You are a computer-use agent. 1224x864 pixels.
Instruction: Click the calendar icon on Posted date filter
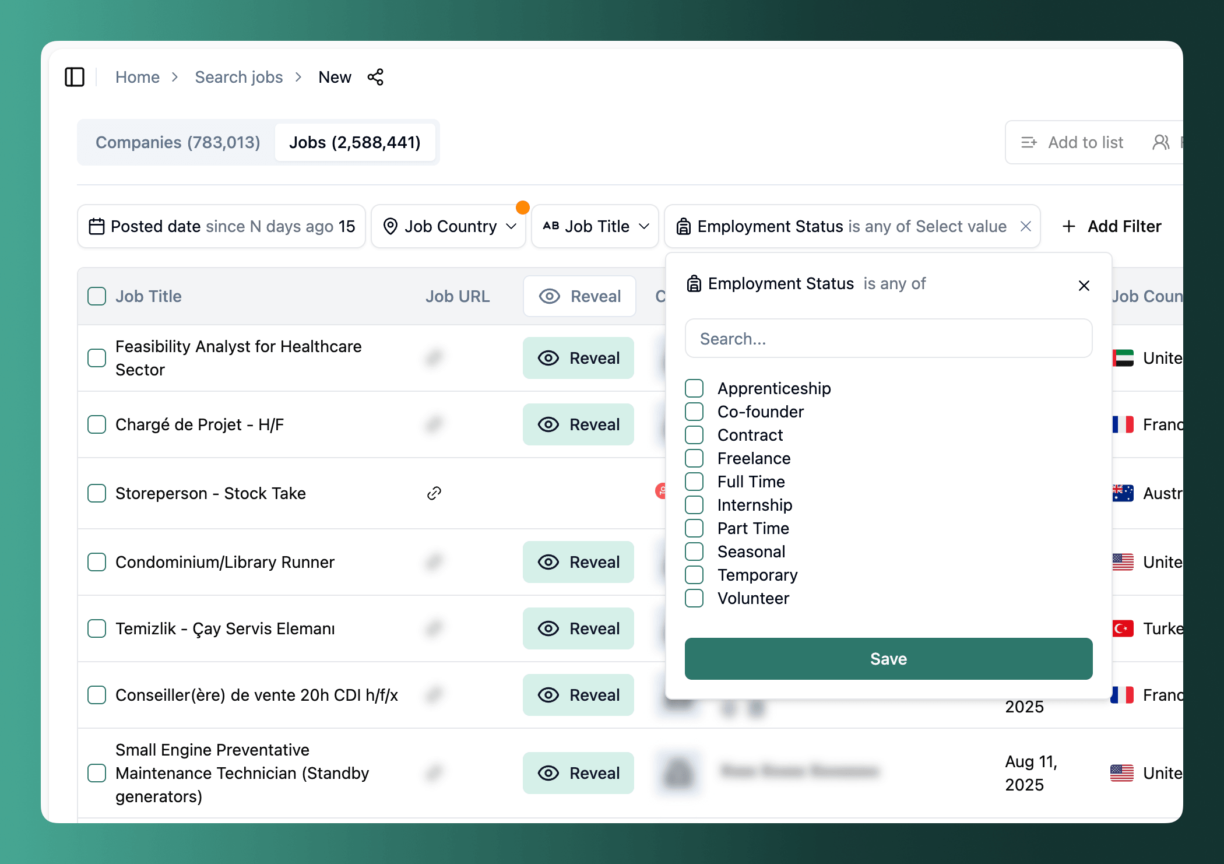(96, 226)
